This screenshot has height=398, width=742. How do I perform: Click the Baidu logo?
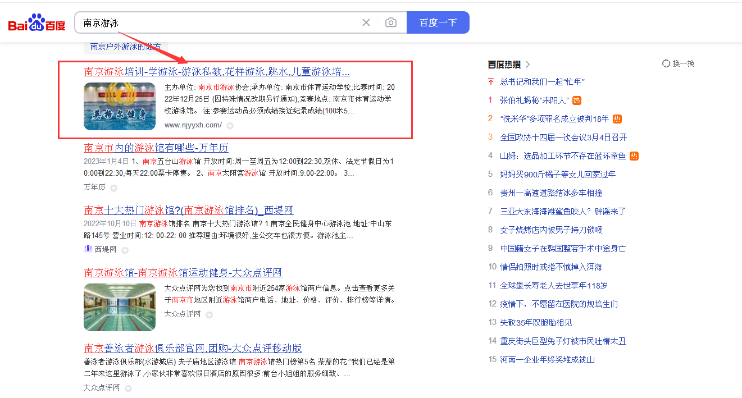[x=37, y=23]
